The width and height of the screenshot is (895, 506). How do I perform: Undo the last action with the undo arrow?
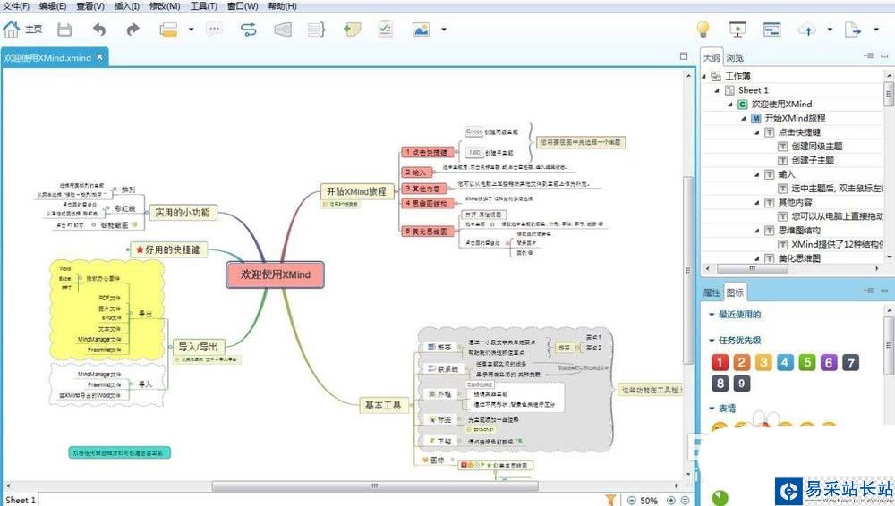99,30
